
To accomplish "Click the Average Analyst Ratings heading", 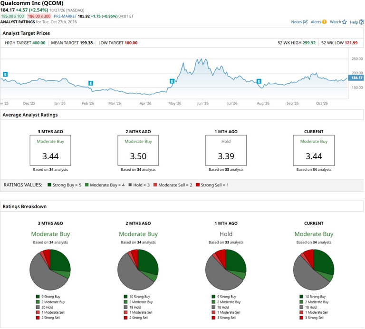I will pos(30,115).
